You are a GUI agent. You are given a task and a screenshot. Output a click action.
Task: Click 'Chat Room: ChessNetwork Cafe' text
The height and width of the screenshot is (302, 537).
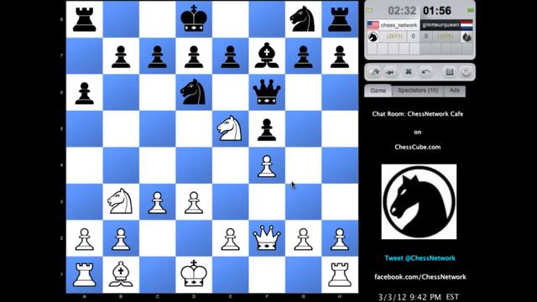[x=418, y=114]
